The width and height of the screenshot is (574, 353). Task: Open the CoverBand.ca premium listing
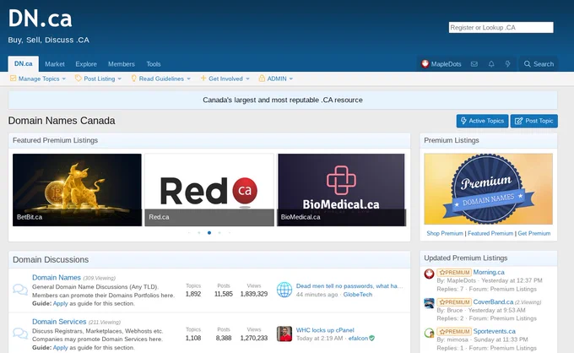coord(493,301)
